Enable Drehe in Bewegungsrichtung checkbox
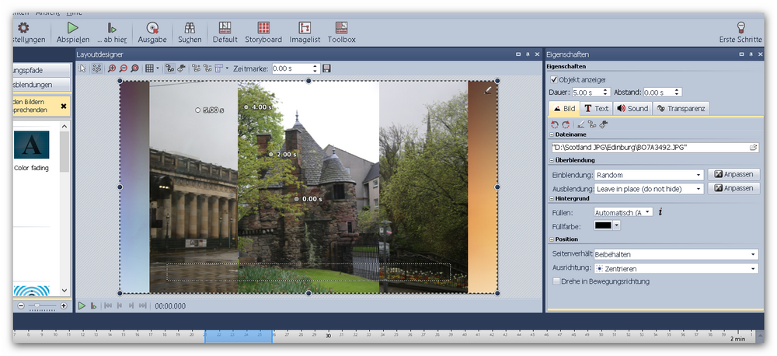777x356 pixels. click(556, 281)
